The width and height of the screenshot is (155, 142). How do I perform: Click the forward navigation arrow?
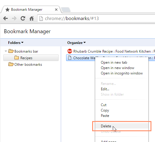point(14,19)
